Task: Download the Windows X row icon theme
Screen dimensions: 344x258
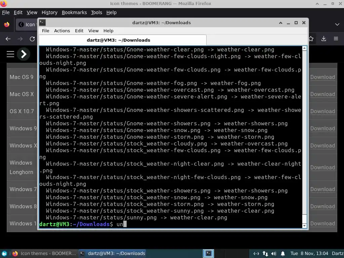Action: coord(322,145)
